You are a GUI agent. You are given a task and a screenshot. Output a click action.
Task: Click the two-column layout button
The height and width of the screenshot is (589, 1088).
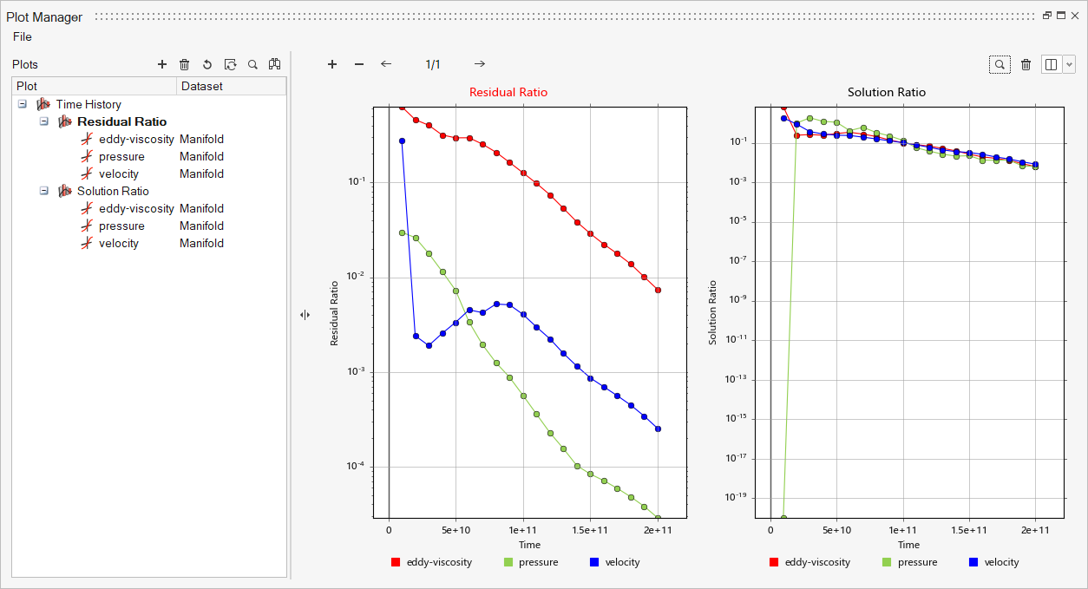tap(1051, 64)
